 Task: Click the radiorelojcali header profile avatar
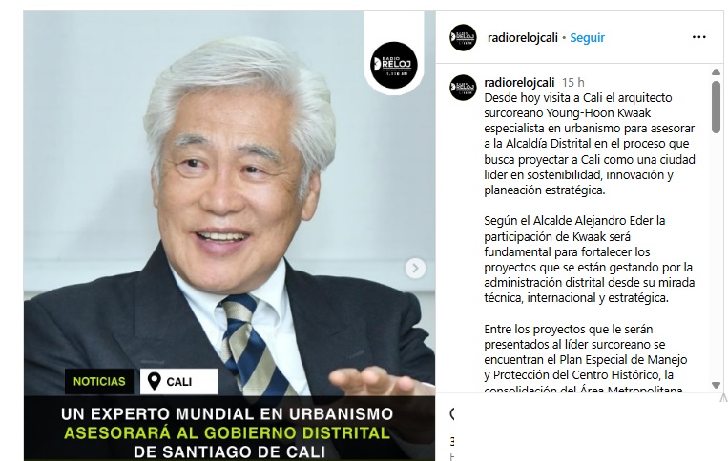(x=463, y=37)
